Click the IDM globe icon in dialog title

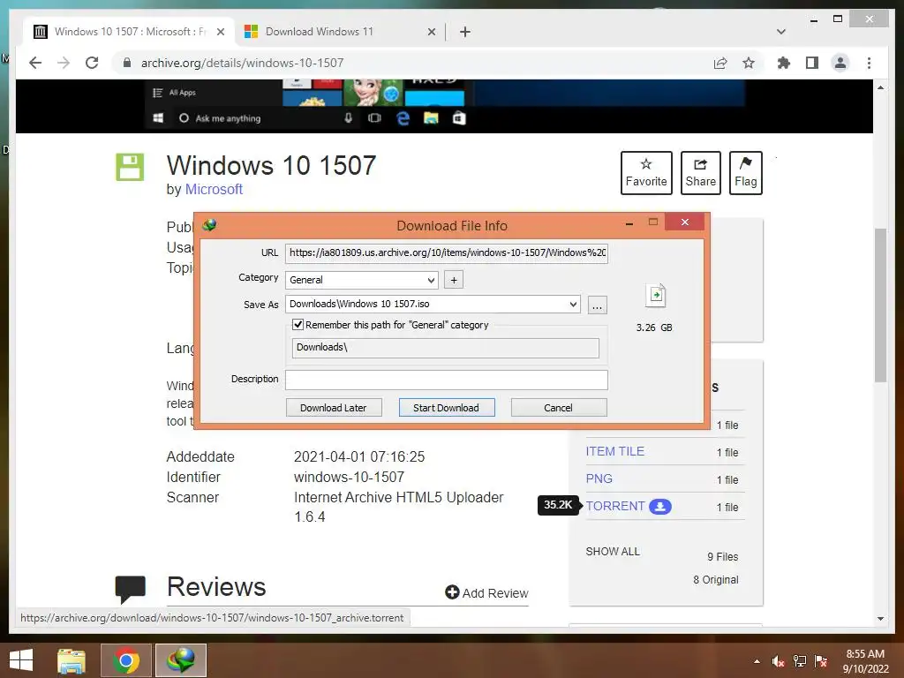click(x=209, y=225)
